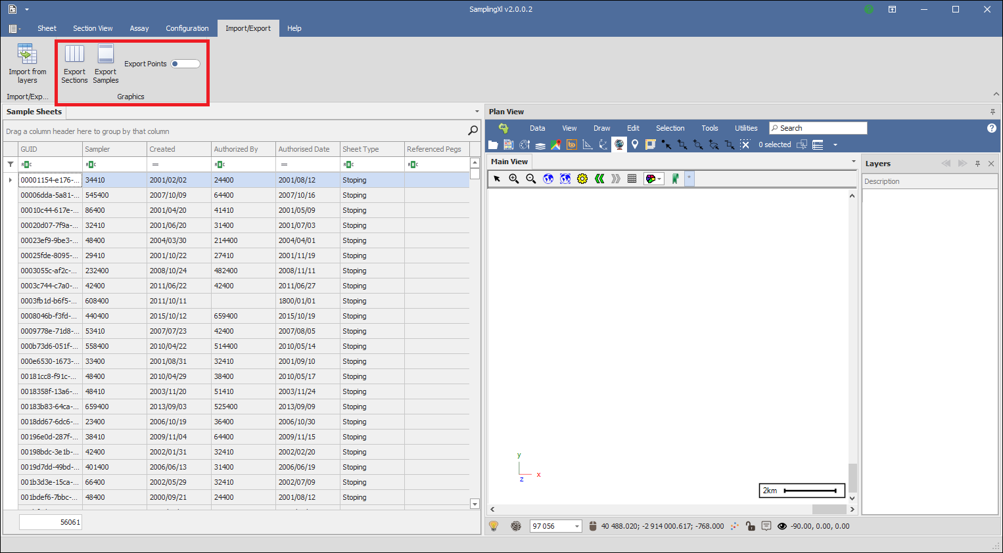Toggle the eye icon in status bar
The width and height of the screenshot is (1003, 553).
coord(782,526)
